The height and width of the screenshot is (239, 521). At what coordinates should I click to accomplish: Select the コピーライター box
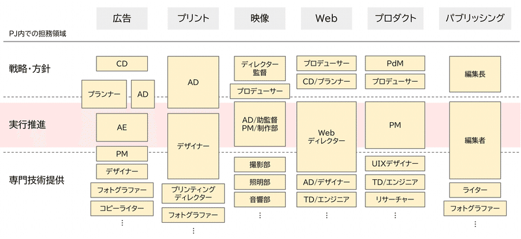point(122,208)
